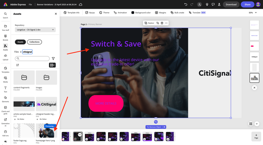Open the Upload panel
263x145 pixels.
pyautogui.click(x=5, y=57)
